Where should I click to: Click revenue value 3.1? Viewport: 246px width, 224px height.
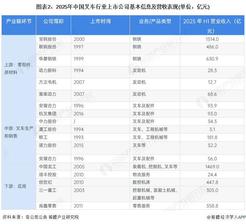point(212,129)
